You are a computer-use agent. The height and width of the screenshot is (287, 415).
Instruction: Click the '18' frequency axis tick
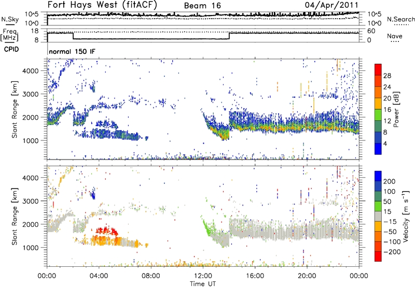pyautogui.click(x=35, y=31)
